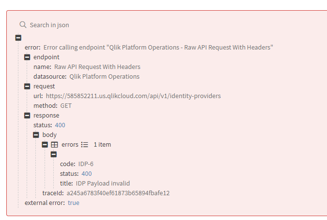Click the GET method value
Screen dimensions: 327x220
[x=66, y=106]
